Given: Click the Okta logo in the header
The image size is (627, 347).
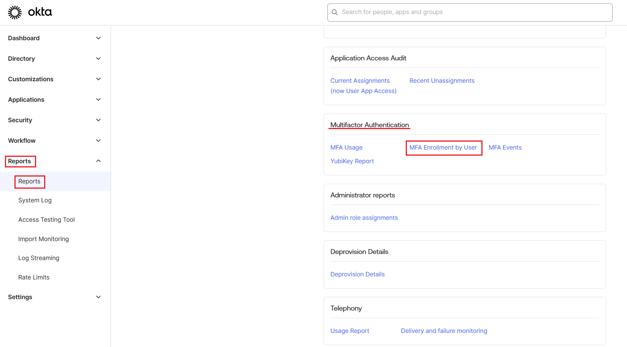Looking at the screenshot, I should click(30, 12).
